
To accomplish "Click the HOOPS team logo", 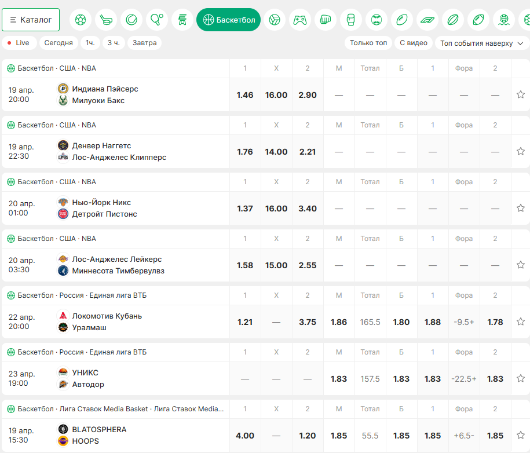I will click(x=63, y=441).
